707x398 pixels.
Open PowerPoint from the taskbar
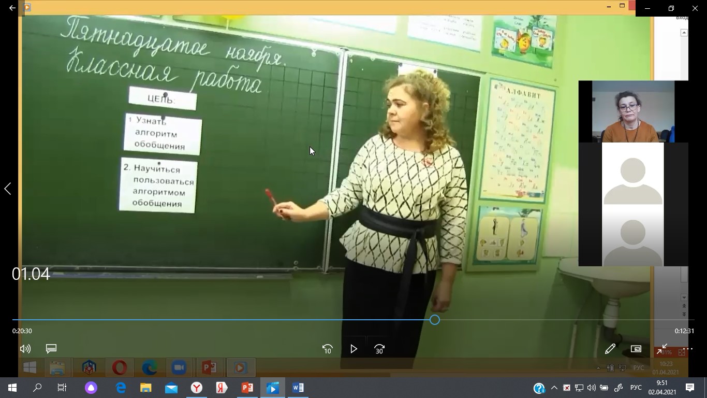(x=247, y=388)
